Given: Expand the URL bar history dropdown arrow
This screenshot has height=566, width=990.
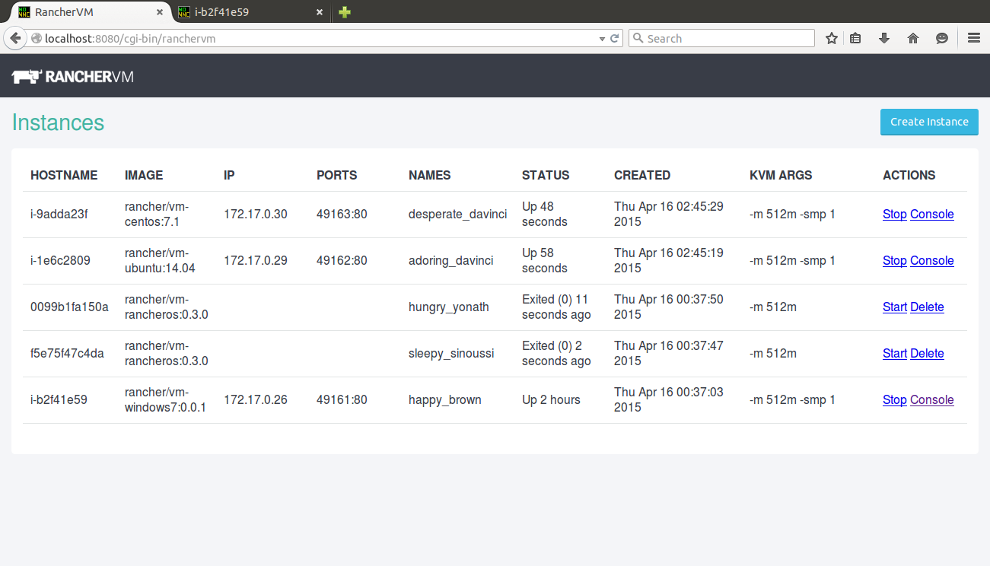Looking at the screenshot, I should [602, 38].
